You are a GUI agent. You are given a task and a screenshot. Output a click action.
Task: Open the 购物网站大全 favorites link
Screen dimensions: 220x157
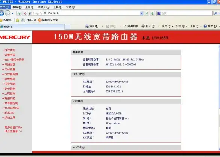(48, 20)
